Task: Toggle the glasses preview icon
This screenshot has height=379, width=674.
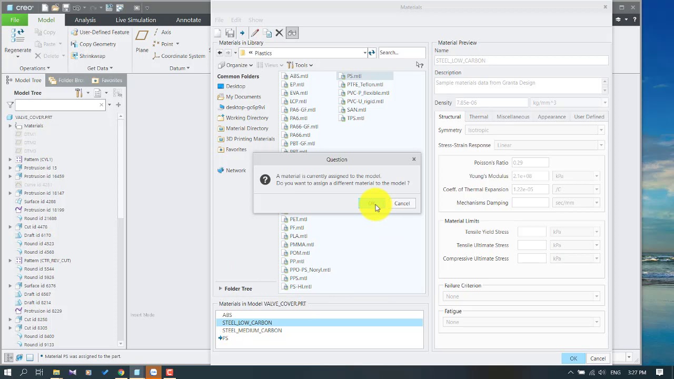Action: coord(292,33)
